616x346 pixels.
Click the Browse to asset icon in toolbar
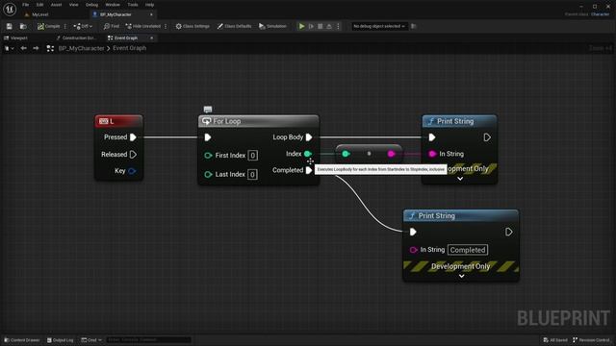click(23, 26)
